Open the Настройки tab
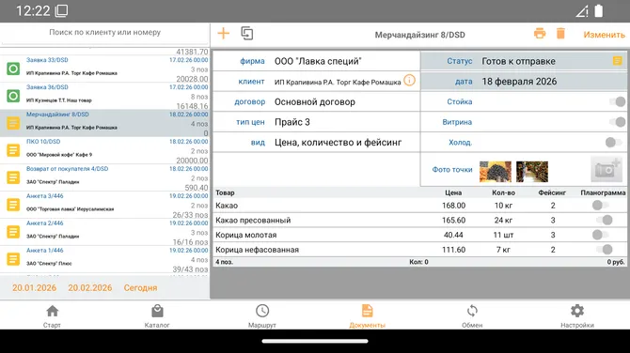This screenshot has width=630, height=353. pyautogui.click(x=577, y=316)
